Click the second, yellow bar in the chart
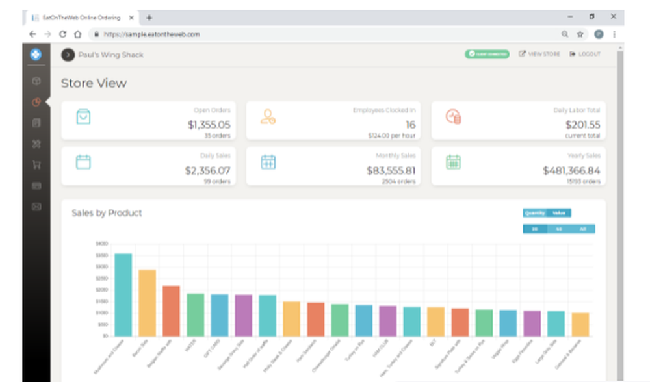The image size is (650, 382). click(x=147, y=303)
